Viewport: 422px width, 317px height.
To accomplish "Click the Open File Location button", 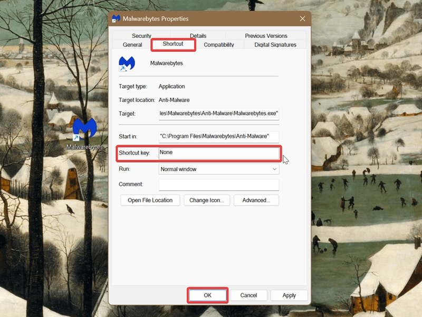I will coord(150,200).
